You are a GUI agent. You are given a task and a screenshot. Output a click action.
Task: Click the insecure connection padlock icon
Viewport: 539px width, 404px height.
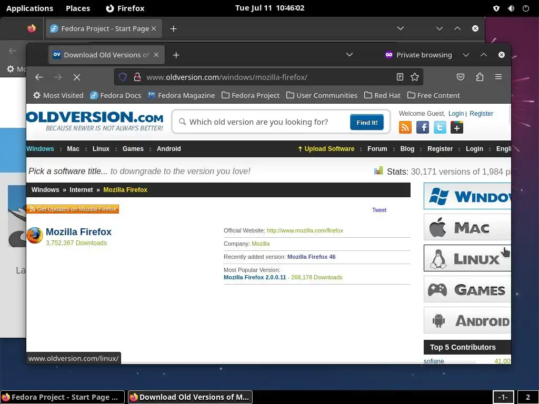pyautogui.click(x=137, y=77)
